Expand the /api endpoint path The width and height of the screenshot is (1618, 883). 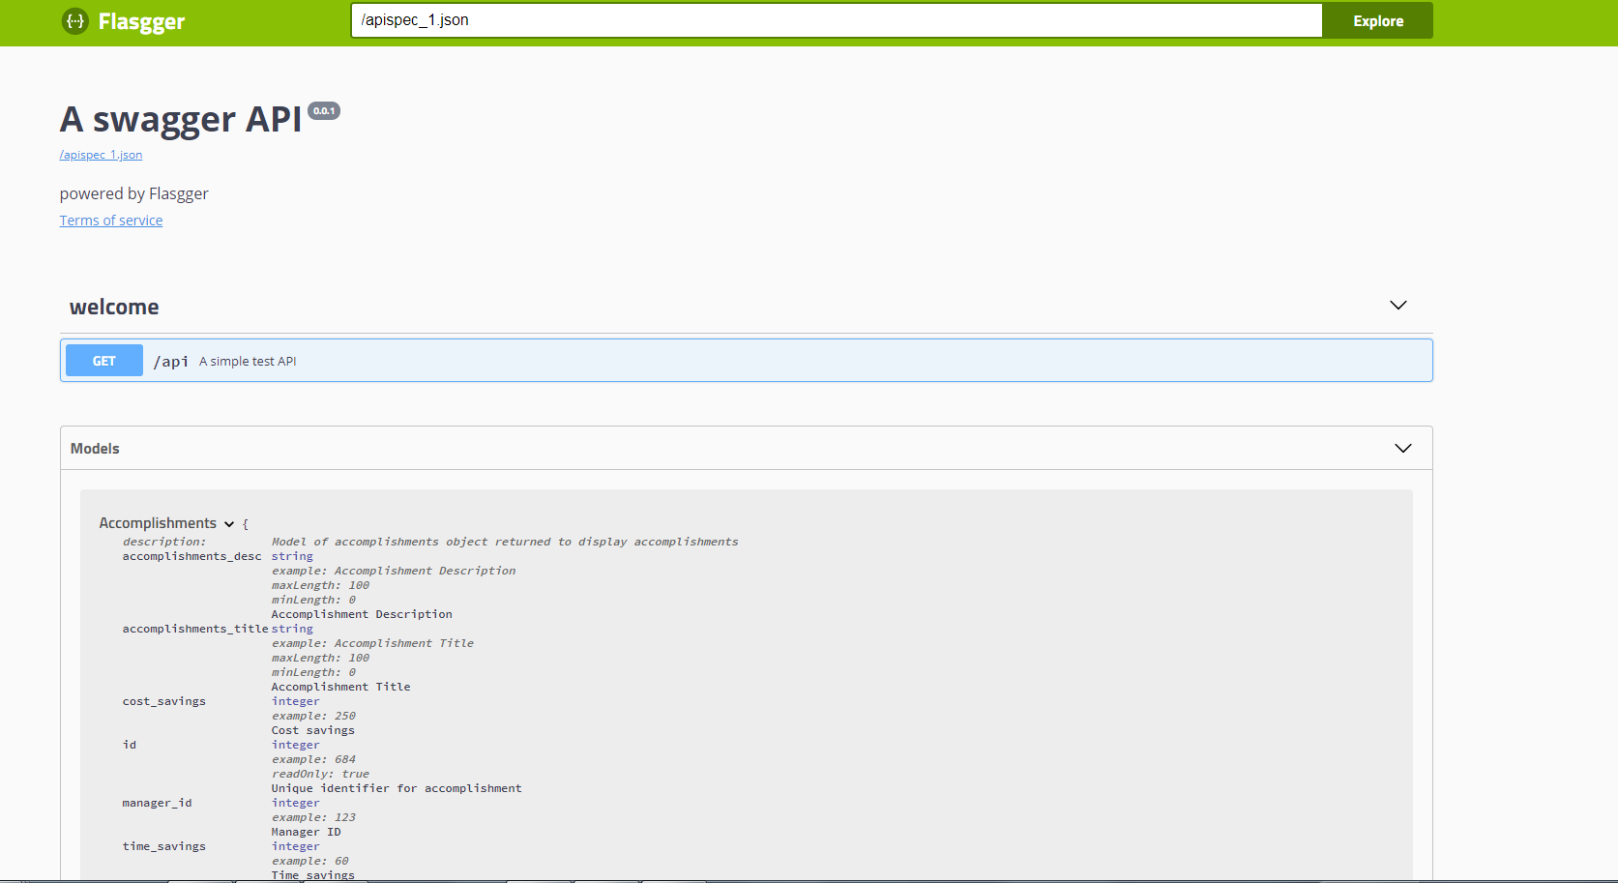click(x=171, y=362)
